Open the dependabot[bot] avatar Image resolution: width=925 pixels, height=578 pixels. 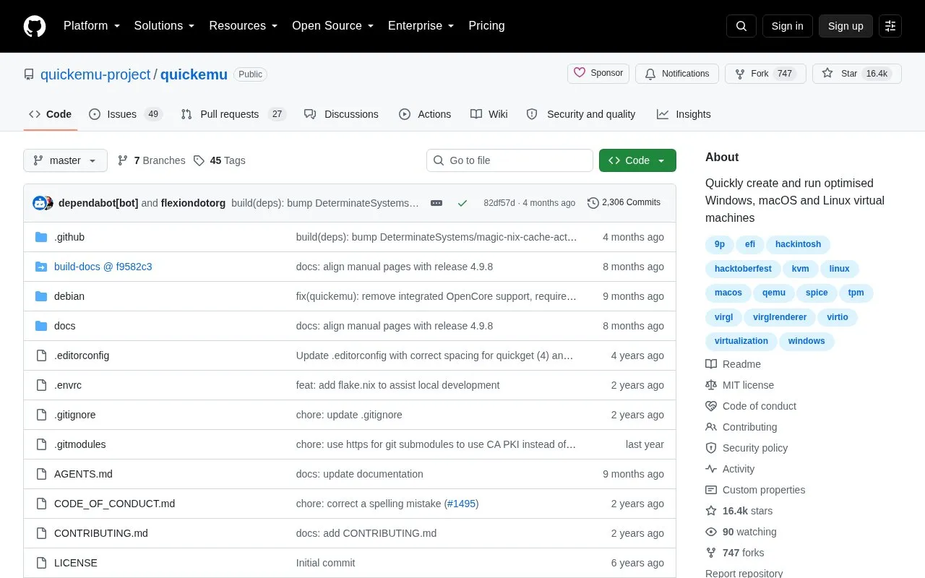click(x=40, y=203)
